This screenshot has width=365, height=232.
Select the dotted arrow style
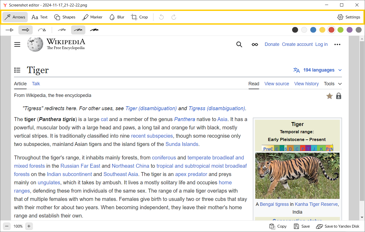pos(42,30)
